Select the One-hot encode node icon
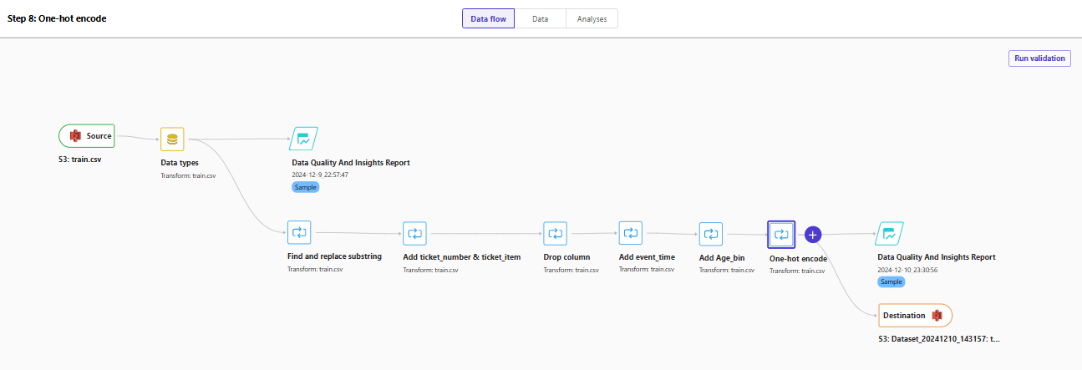The image size is (1082, 370). pos(782,235)
